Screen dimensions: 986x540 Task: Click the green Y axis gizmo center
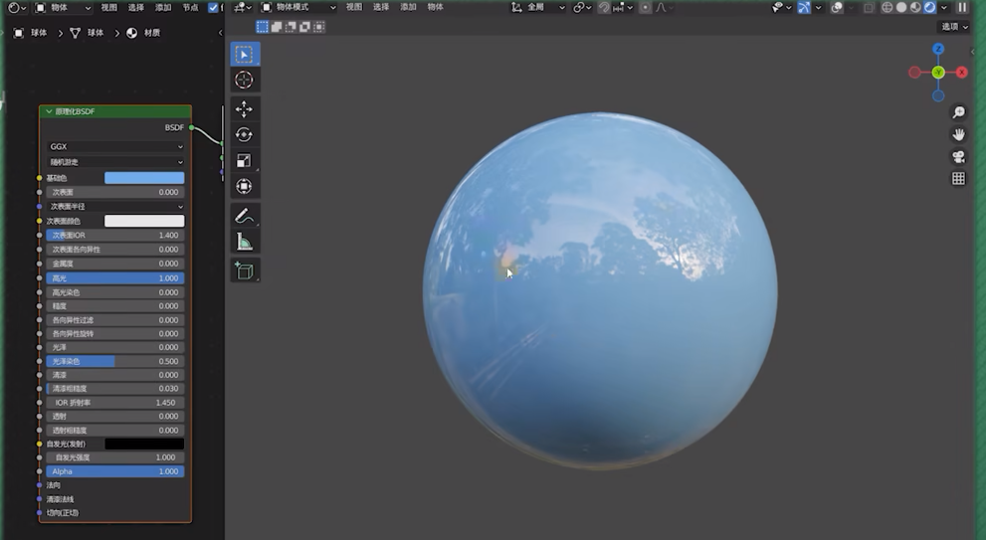pyautogui.click(x=938, y=73)
